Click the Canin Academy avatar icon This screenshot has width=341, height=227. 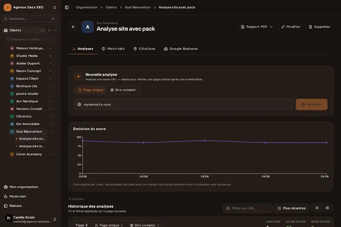click(x=12, y=154)
